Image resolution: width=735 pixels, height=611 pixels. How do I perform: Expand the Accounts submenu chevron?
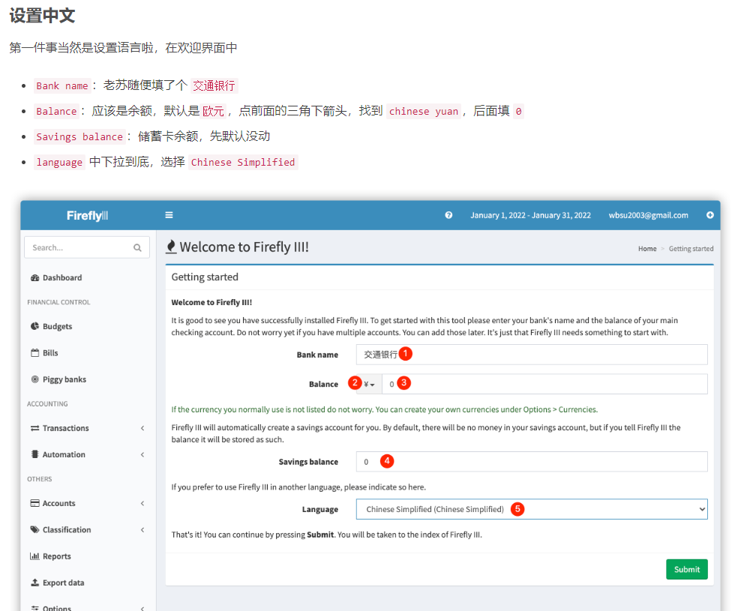tap(142, 503)
